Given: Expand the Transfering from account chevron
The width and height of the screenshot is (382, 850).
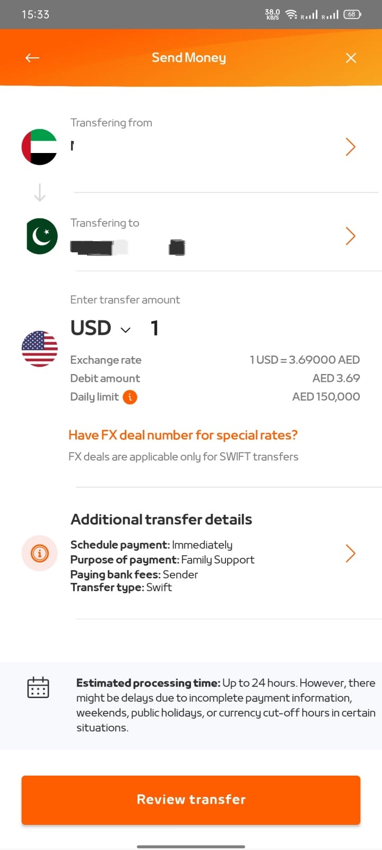Looking at the screenshot, I should (350, 147).
